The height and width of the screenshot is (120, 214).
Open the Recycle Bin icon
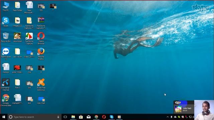click(6, 37)
